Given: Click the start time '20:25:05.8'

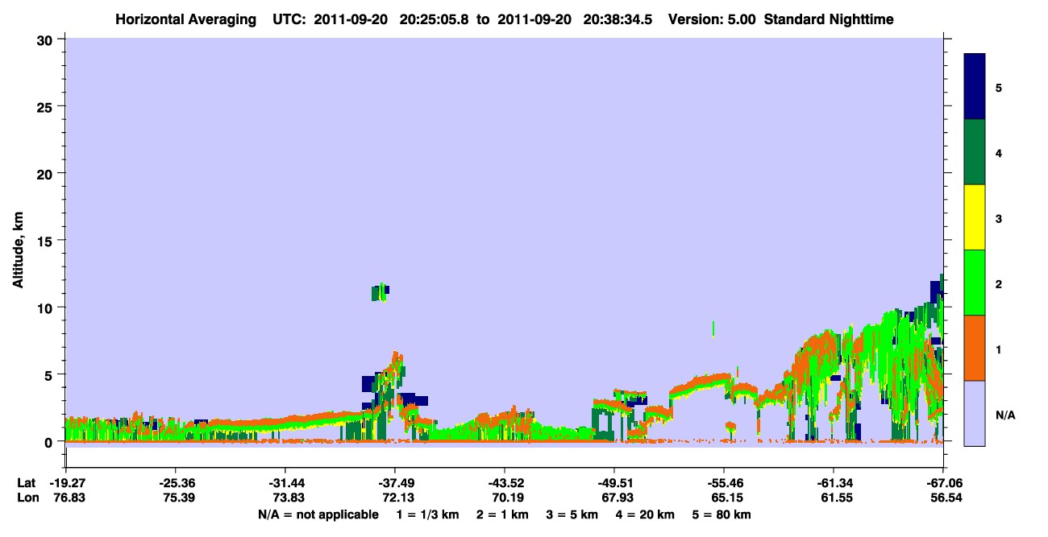Looking at the screenshot, I should point(433,19).
